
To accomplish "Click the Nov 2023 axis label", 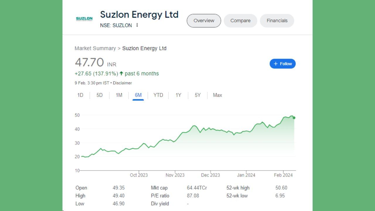I will [175, 175].
